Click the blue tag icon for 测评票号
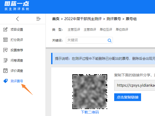 5,81
